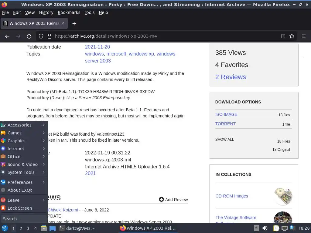The width and height of the screenshot is (311, 233).
Task: Open the network monitor tray icon
Action: click(x=284, y=228)
